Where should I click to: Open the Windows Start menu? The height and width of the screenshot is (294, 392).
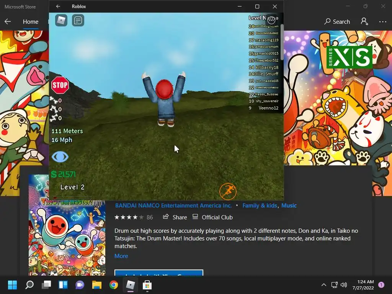pos(12,285)
